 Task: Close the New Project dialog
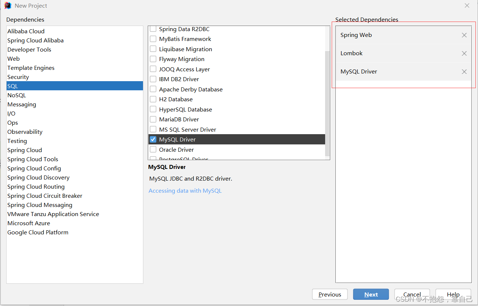click(467, 5)
